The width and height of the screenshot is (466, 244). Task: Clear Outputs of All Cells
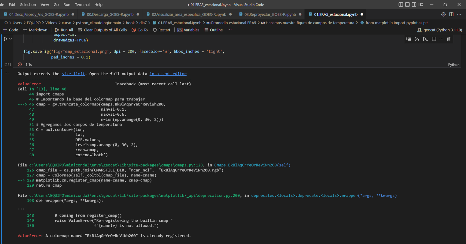(x=102, y=30)
